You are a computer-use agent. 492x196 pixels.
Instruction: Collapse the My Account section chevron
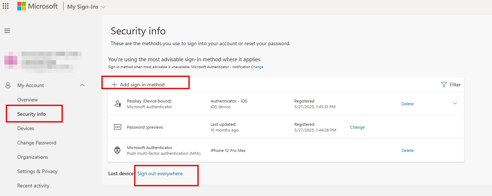(82, 85)
